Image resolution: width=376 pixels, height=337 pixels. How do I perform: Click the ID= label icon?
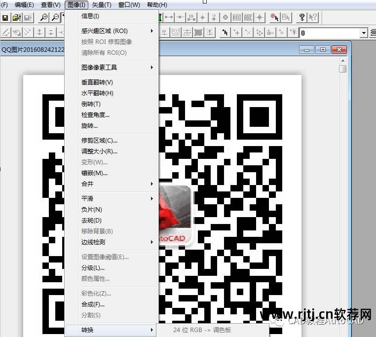(271, 33)
